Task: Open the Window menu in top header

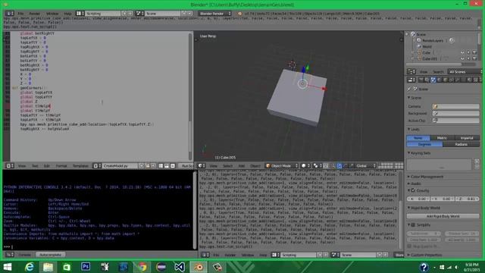Action: (52, 14)
